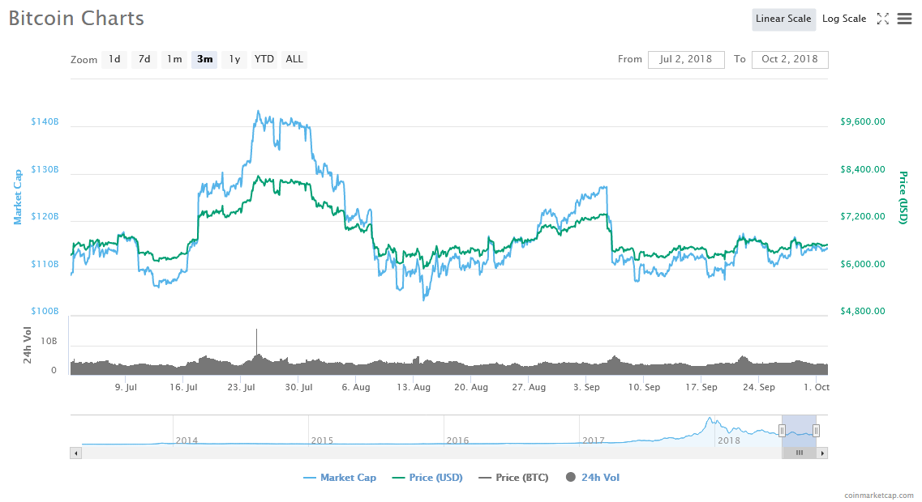
Task: Open the chart hamburger context menu
Action: [904, 19]
